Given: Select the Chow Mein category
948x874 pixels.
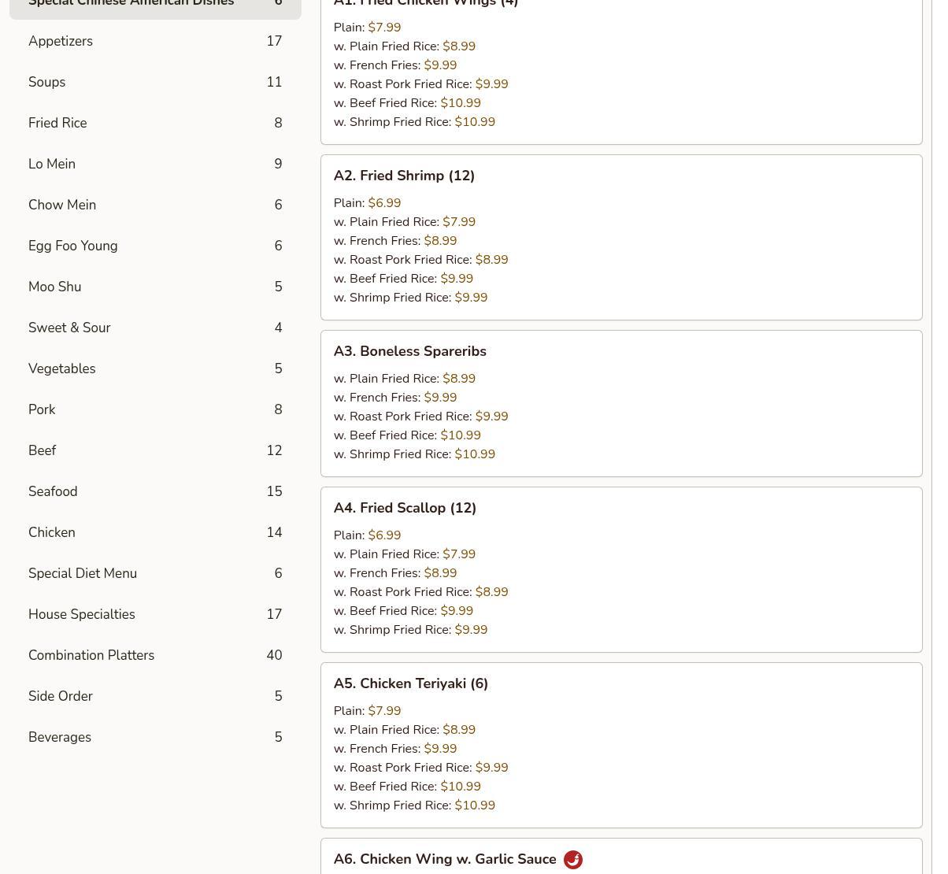Looking at the screenshot, I should pos(155,205).
